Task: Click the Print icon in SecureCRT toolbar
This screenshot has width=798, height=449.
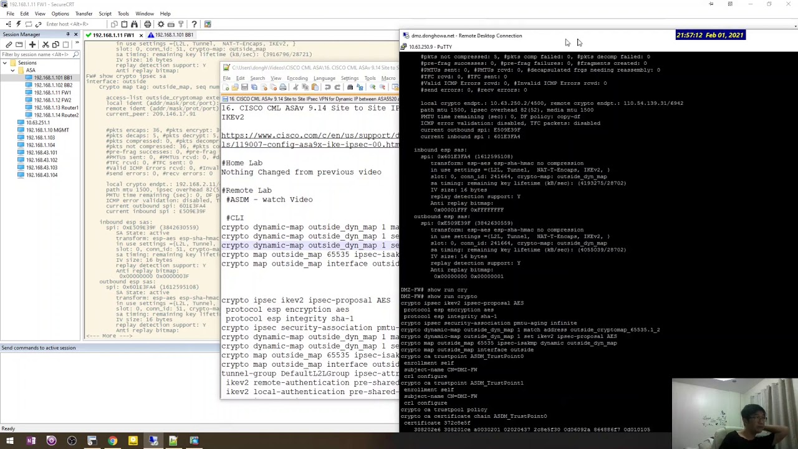Action: pyautogui.click(x=148, y=24)
